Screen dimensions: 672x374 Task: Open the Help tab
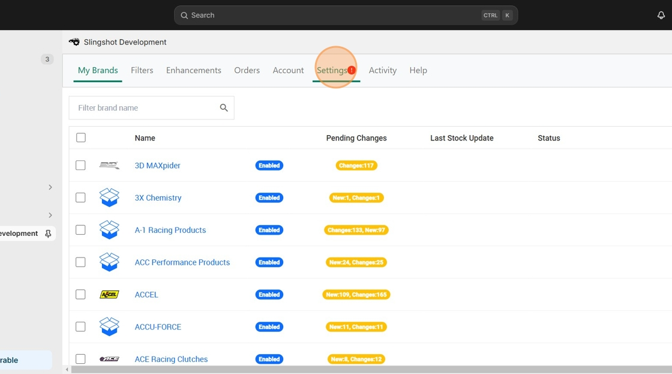coord(418,70)
